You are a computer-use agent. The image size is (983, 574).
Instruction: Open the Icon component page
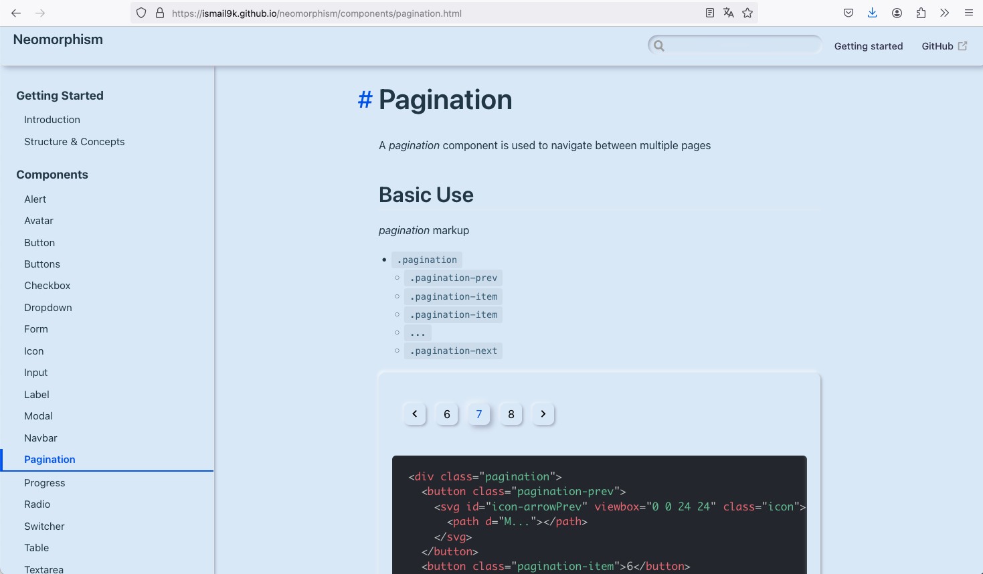click(x=33, y=351)
